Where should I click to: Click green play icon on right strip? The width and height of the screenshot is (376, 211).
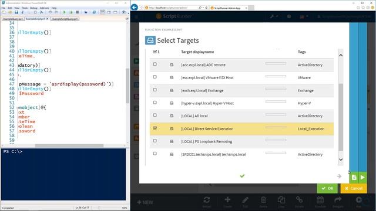pyautogui.click(x=362, y=178)
